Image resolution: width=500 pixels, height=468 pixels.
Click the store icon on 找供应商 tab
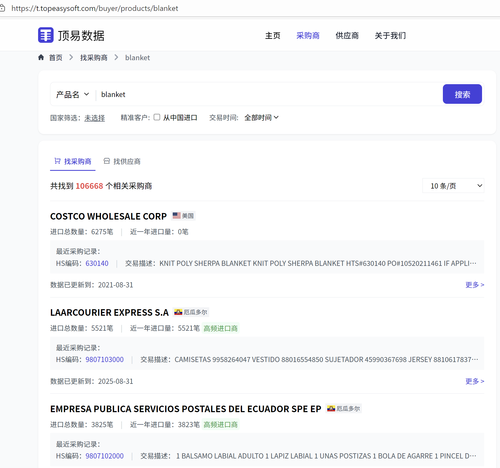[107, 161]
